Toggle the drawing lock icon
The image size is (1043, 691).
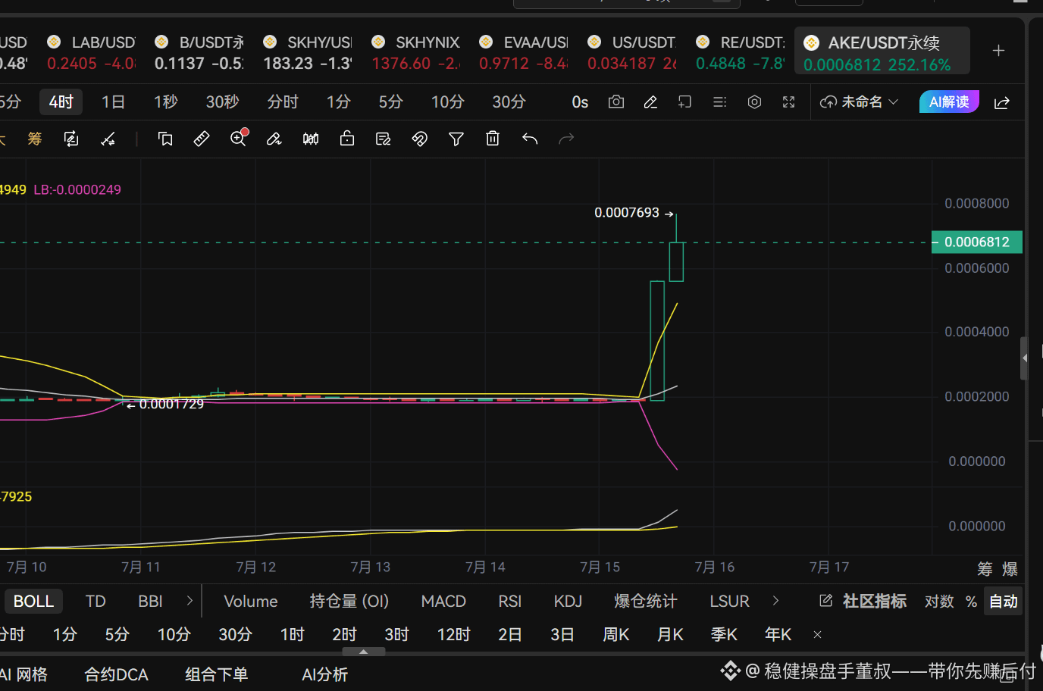[347, 139]
